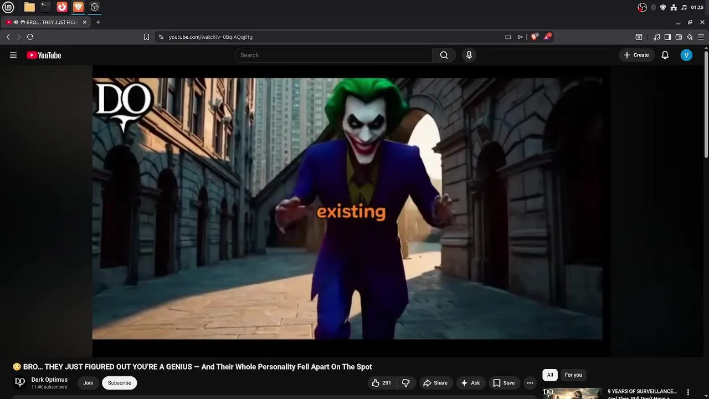Click the magnifier search button

pyautogui.click(x=444, y=55)
